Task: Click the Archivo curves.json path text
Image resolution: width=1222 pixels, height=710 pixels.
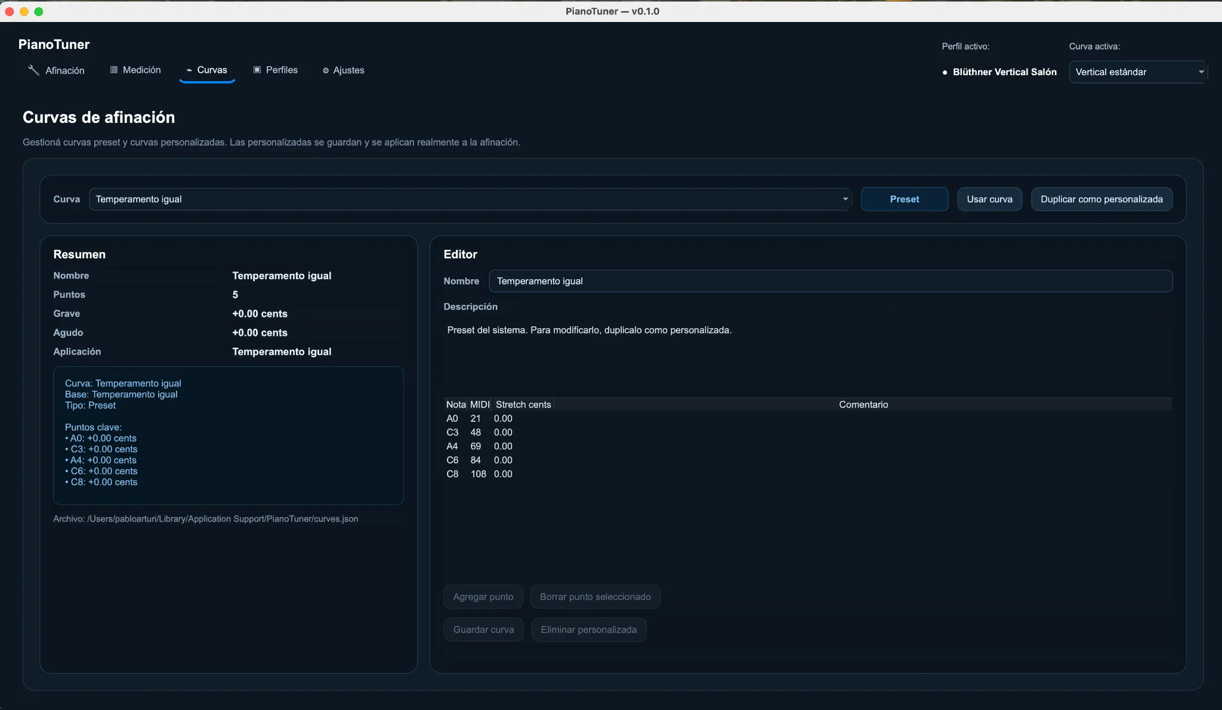Action: 205,519
